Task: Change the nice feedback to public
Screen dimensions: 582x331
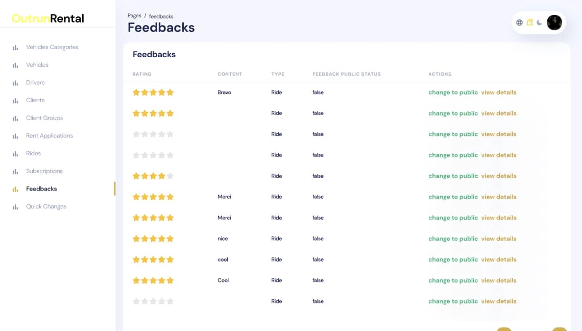Action: point(453,239)
